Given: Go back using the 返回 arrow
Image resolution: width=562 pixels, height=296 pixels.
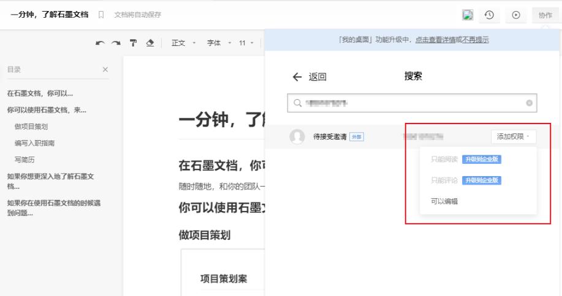Looking at the screenshot, I should tap(297, 77).
